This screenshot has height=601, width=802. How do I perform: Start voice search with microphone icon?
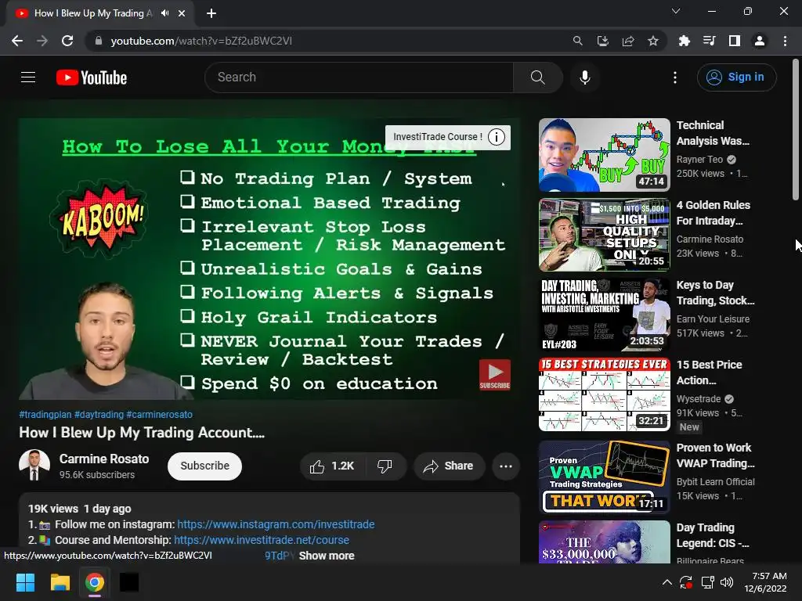584,77
